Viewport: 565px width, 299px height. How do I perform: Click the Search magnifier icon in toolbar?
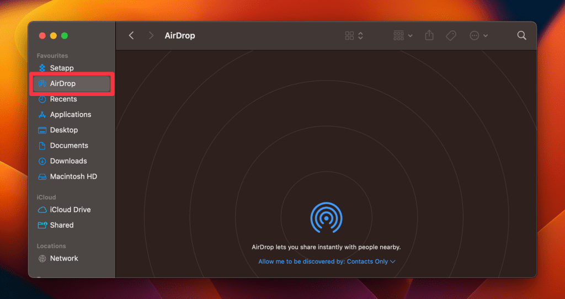click(521, 35)
